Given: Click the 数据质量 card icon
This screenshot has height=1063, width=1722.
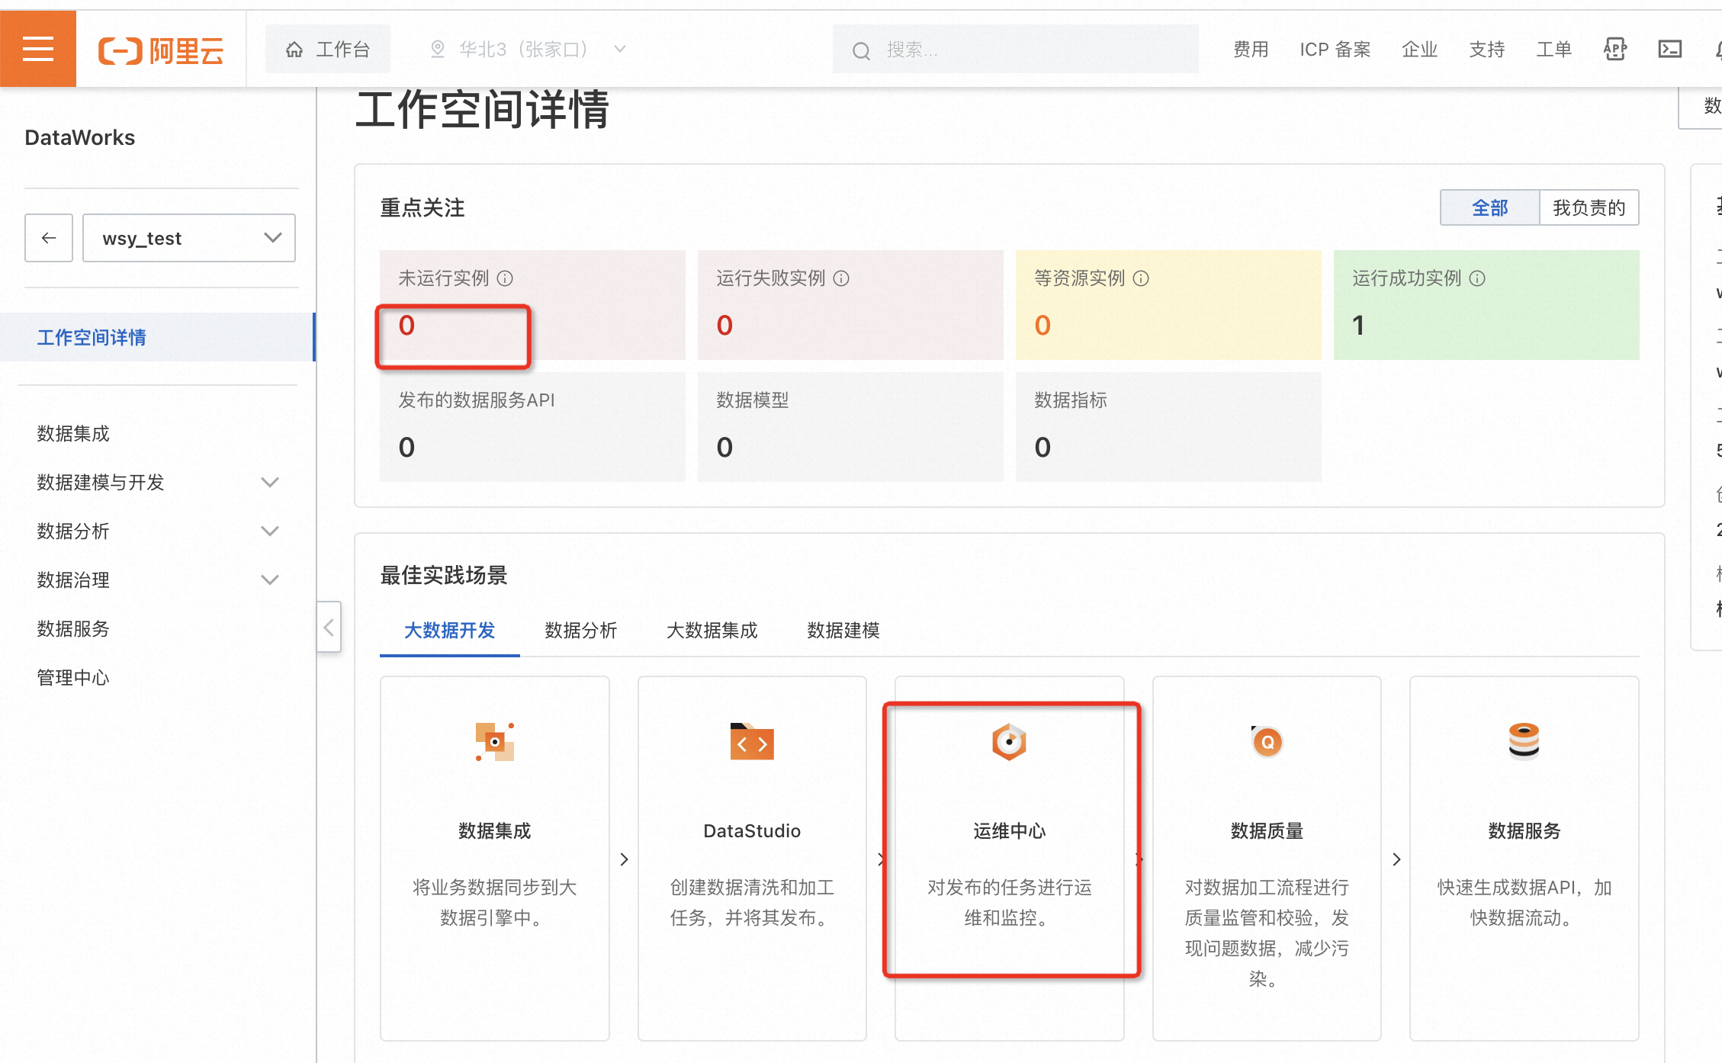Looking at the screenshot, I should [1267, 742].
